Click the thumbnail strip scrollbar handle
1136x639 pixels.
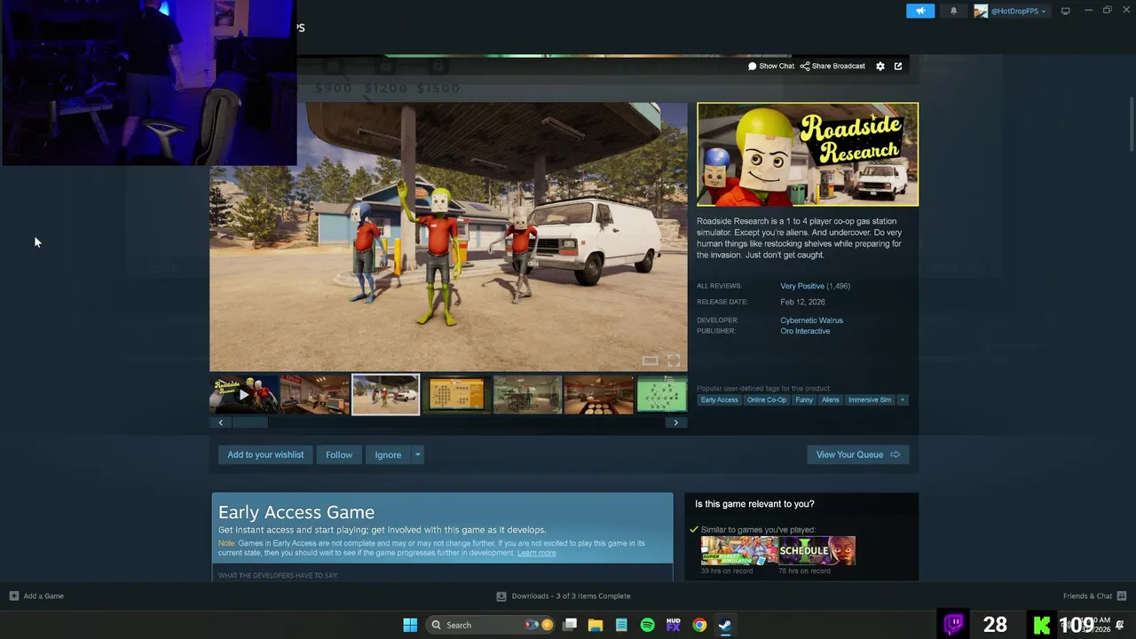pyautogui.click(x=249, y=422)
